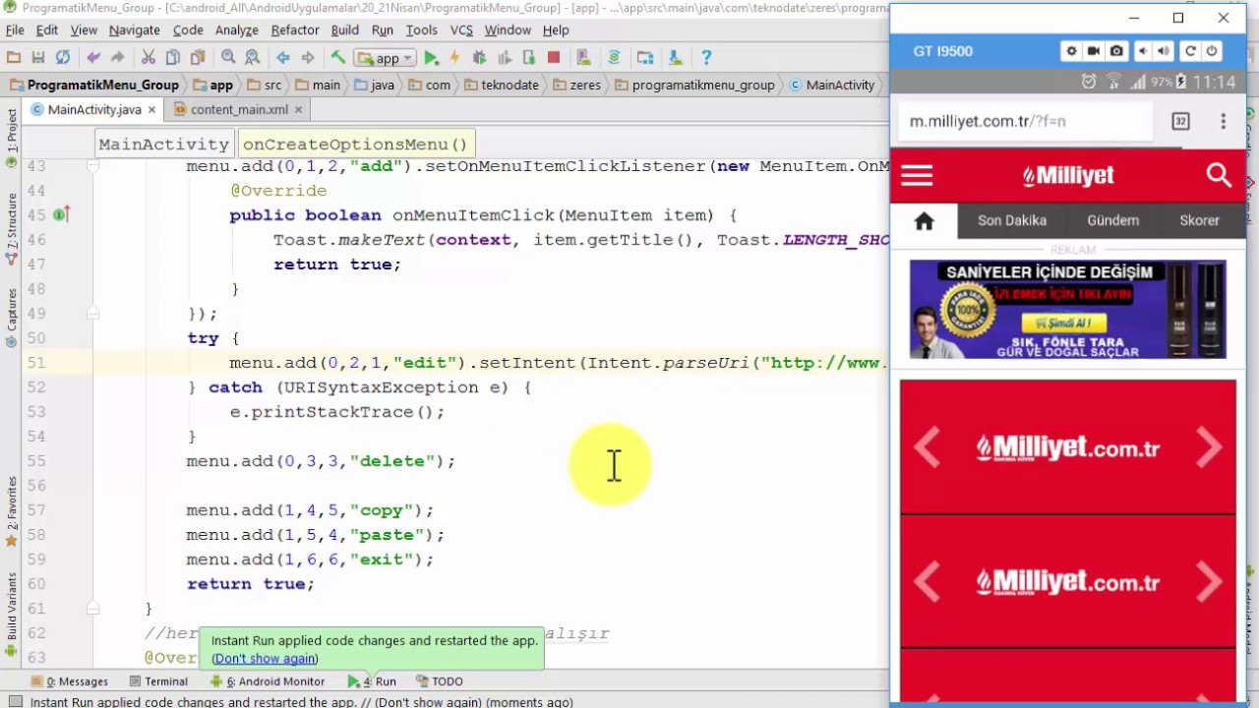Open the app run configuration dropdown

click(x=387, y=58)
